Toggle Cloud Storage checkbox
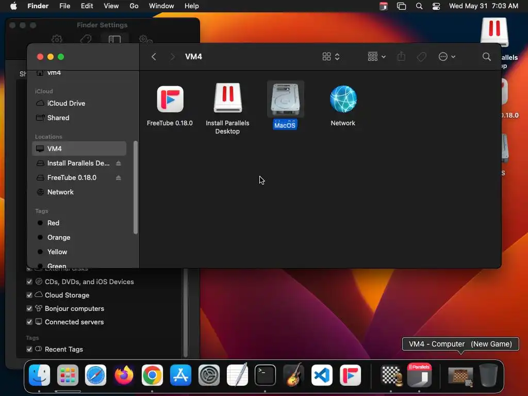The width and height of the screenshot is (528, 396). tap(29, 295)
